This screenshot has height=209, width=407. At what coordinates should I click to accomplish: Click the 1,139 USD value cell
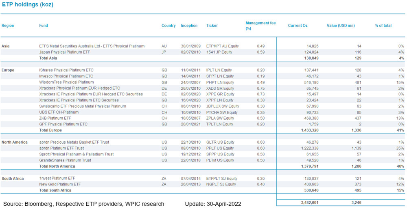(x=356, y=148)
